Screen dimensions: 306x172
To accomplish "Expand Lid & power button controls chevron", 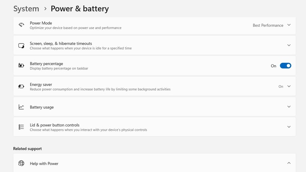I will point(289,127).
